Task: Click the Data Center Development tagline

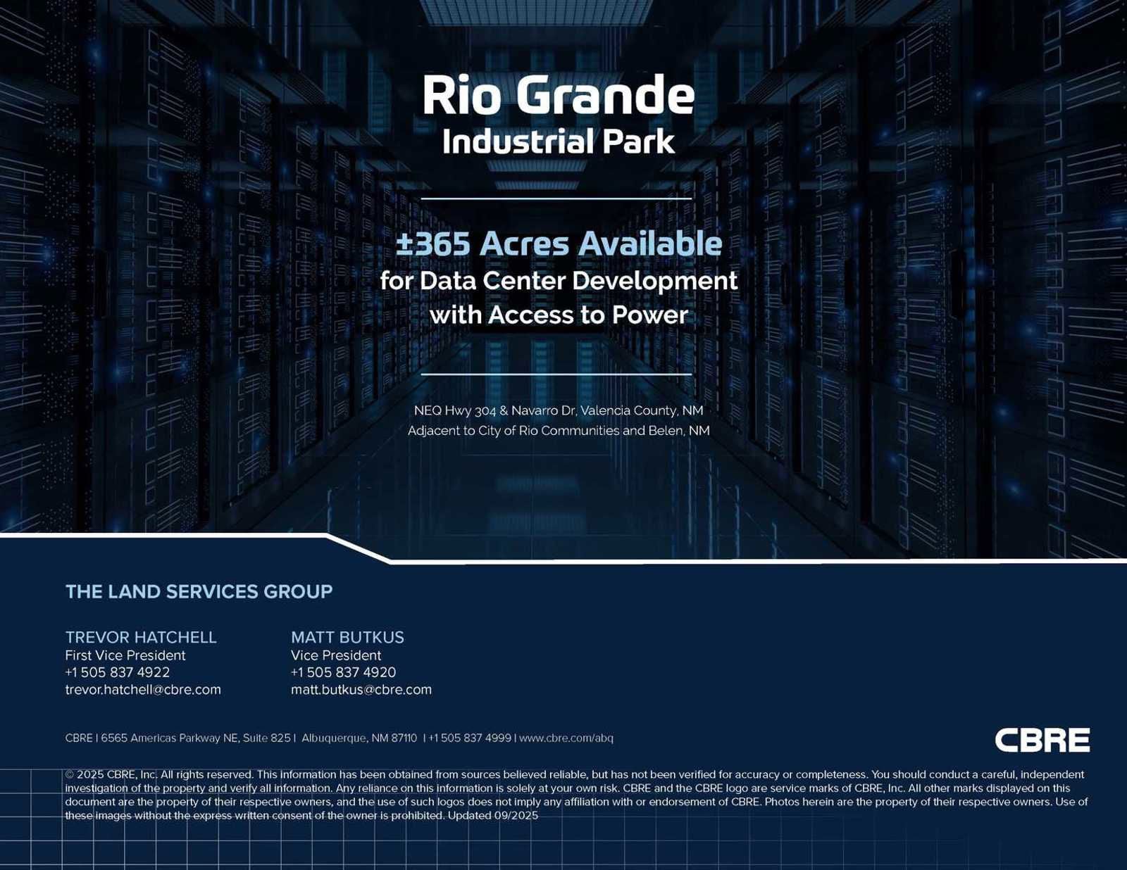Action: click(x=559, y=281)
